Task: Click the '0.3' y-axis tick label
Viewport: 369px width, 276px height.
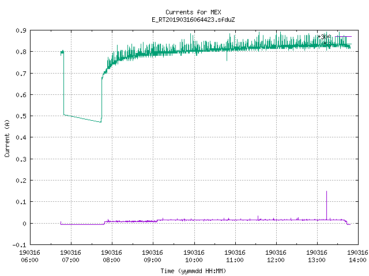Action: coord(21,159)
